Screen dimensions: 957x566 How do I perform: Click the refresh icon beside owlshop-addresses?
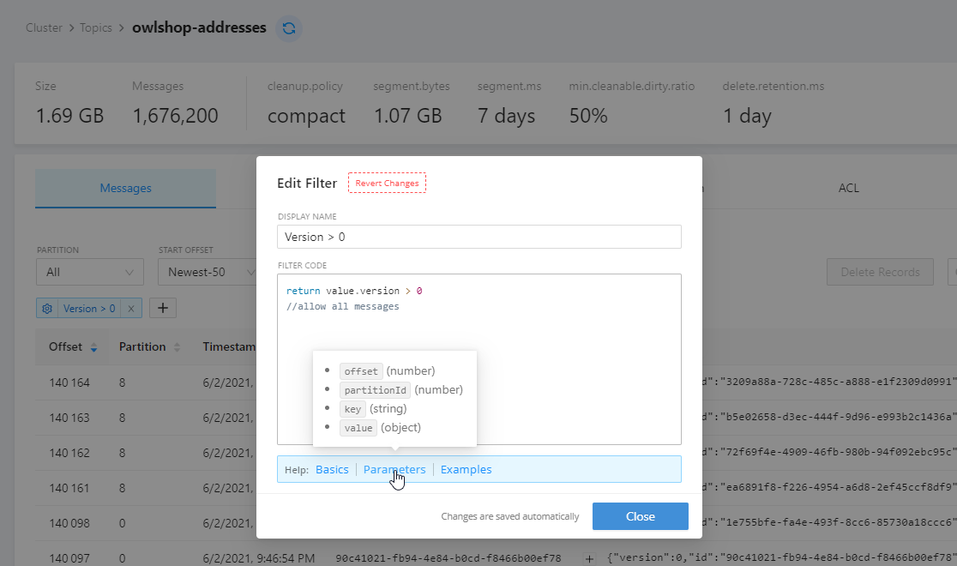(289, 28)
